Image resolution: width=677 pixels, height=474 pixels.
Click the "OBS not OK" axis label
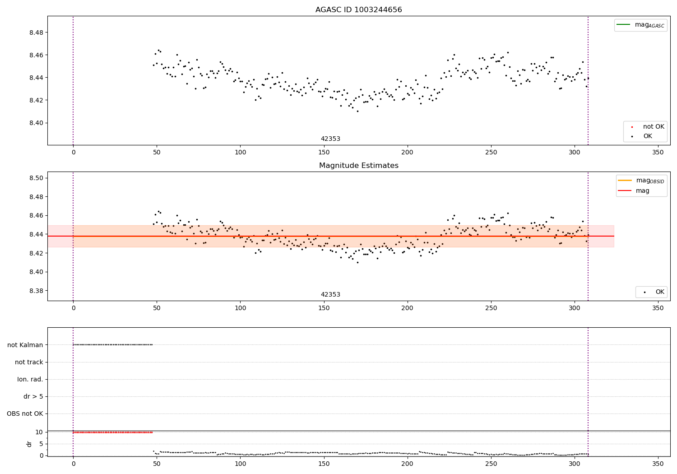click(x=25, y=414)
